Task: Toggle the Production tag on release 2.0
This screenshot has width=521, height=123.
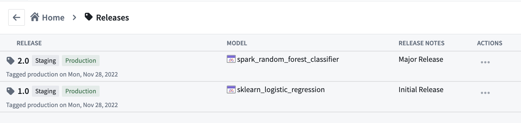Action: tap(81, 61)
